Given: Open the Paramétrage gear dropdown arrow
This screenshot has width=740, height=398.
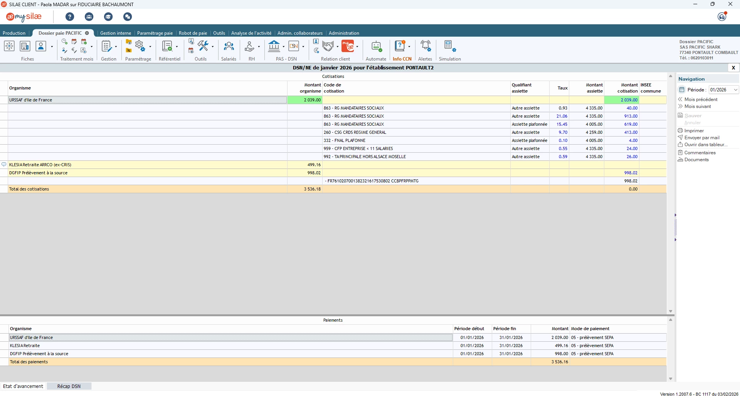Looking at the screenshot, I should tap(150, 47).
